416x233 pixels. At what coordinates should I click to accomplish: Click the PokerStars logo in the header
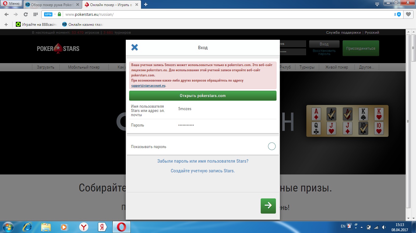[58, 48]
